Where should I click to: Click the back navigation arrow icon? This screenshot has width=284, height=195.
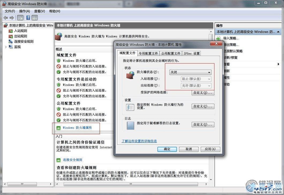tap(5, 18)
